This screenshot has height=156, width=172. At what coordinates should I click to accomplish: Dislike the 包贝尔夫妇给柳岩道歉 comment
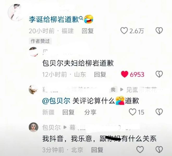(x=159, y=74)
